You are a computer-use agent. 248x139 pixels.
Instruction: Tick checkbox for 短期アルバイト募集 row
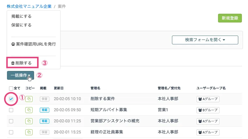tap(11, 110)
